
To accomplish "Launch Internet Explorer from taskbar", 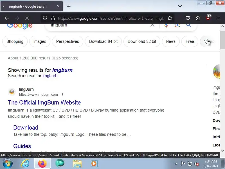I will [25, 164].
